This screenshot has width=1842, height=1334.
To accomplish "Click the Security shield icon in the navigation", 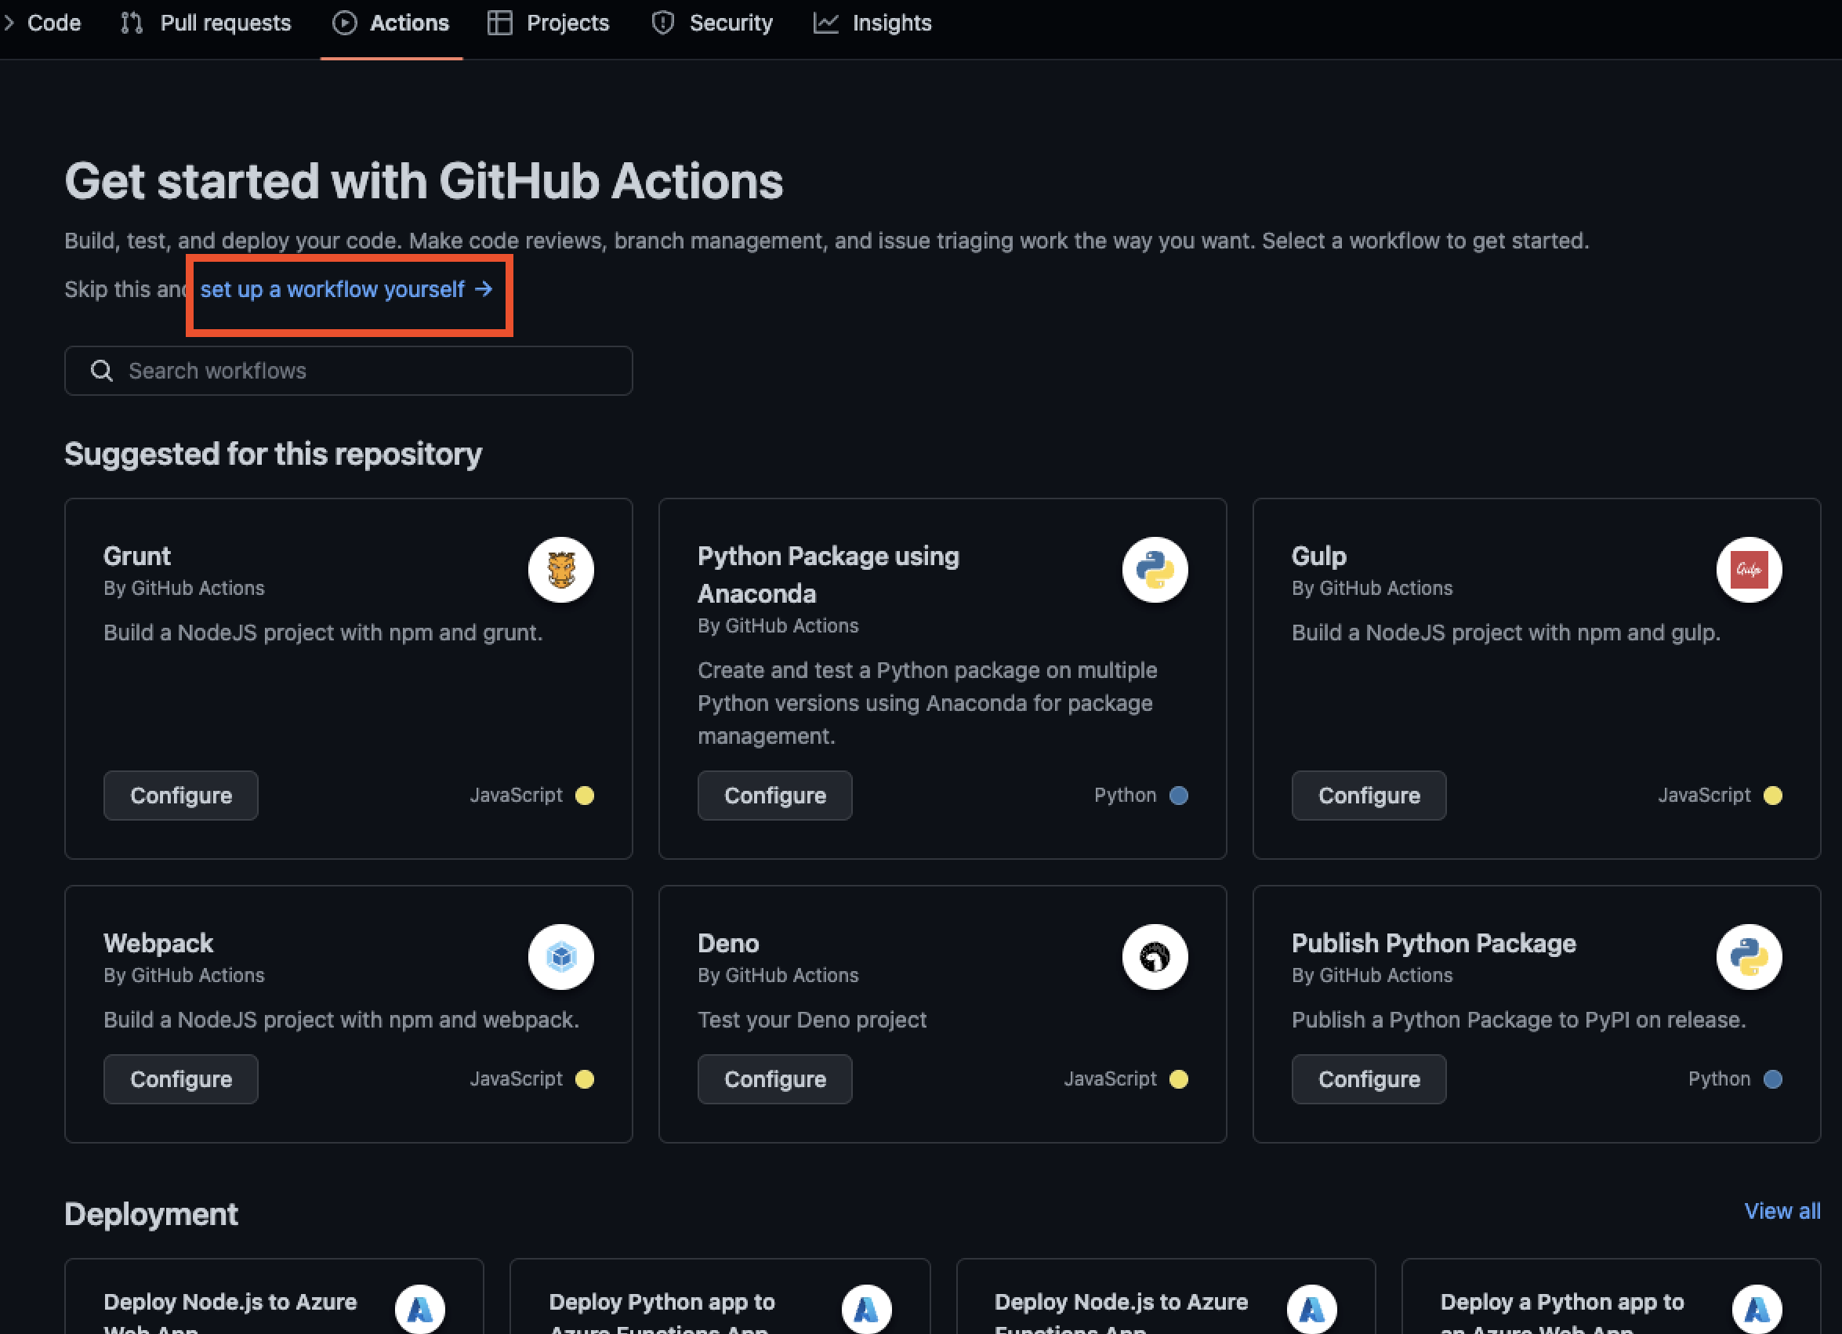I will 663,22.
